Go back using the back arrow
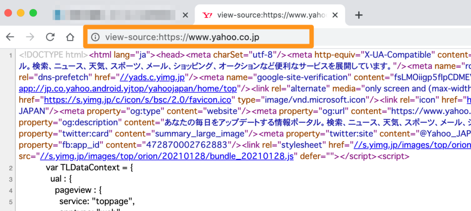 pyautogui.click(x=10, y=37)
